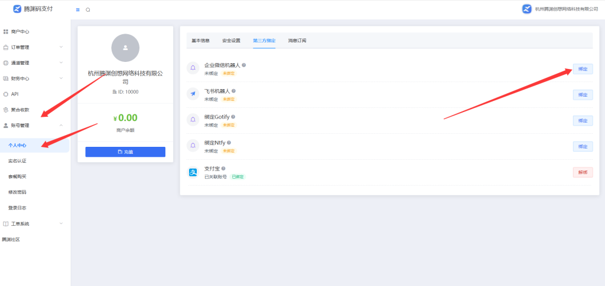
Task: Expand 财务中心 menu chevron
Action: coord(61,78)
